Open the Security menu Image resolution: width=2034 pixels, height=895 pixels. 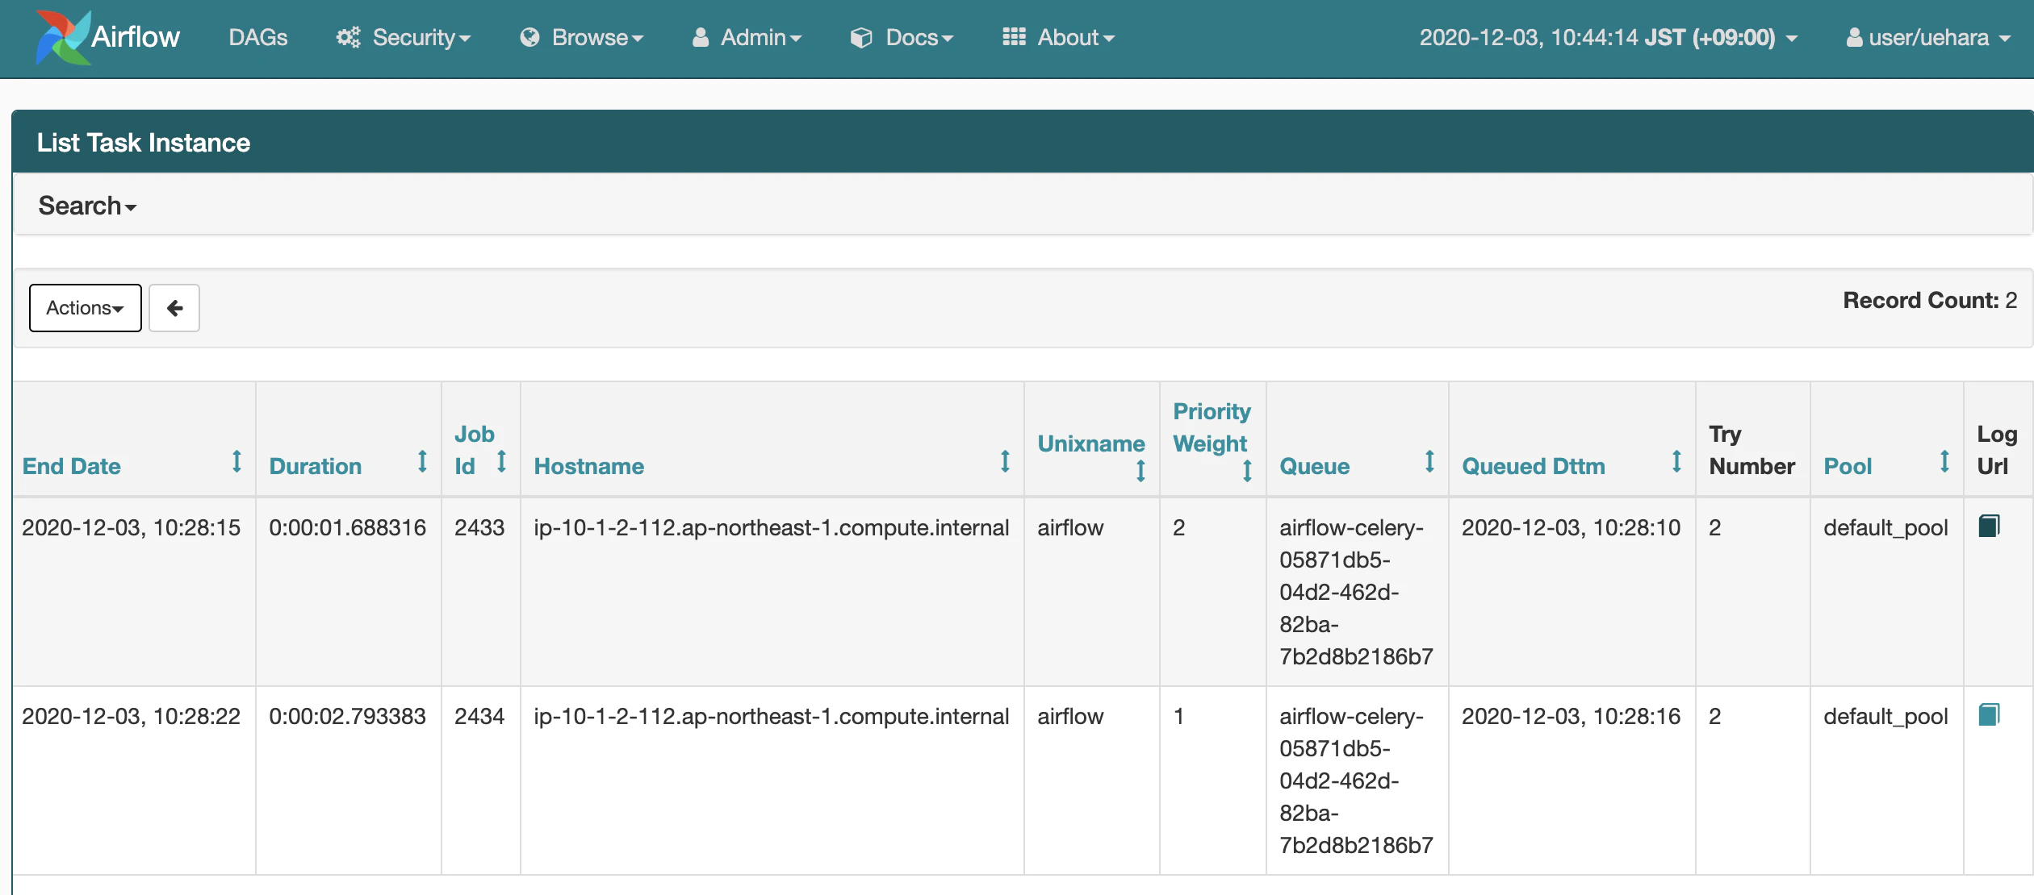(x=404, y=37)
